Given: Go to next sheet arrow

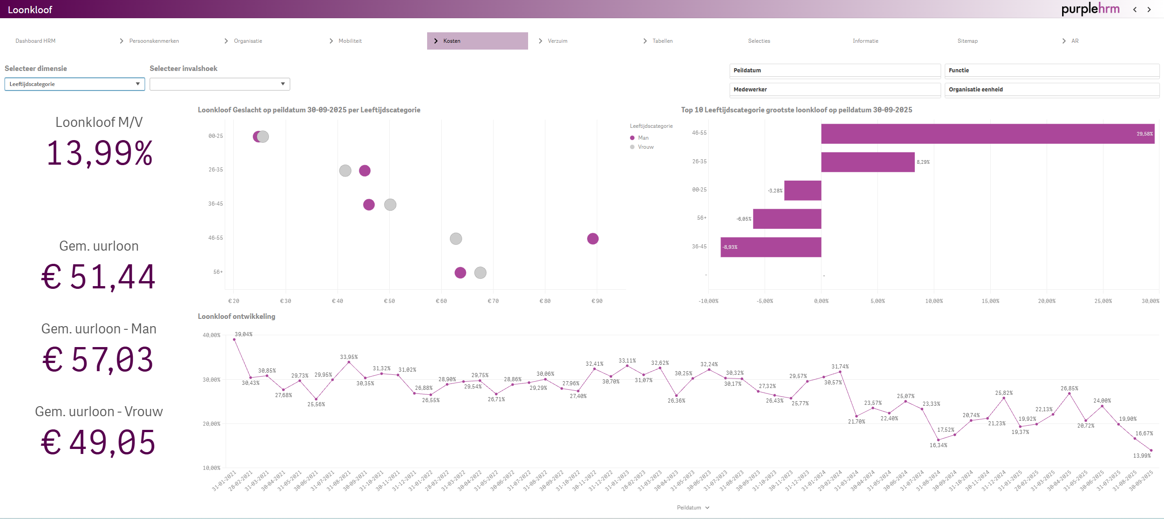Looking at the screenshot, I should tap(1149, 10).
